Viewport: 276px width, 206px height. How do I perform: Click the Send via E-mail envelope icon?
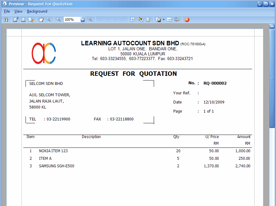pyautogui.click(x=169, y=19)
